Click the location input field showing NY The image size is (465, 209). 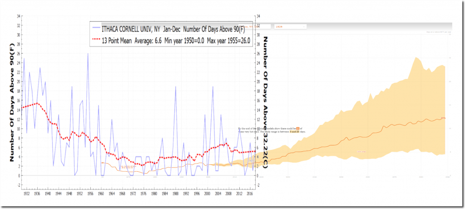[x=255, y=27]
